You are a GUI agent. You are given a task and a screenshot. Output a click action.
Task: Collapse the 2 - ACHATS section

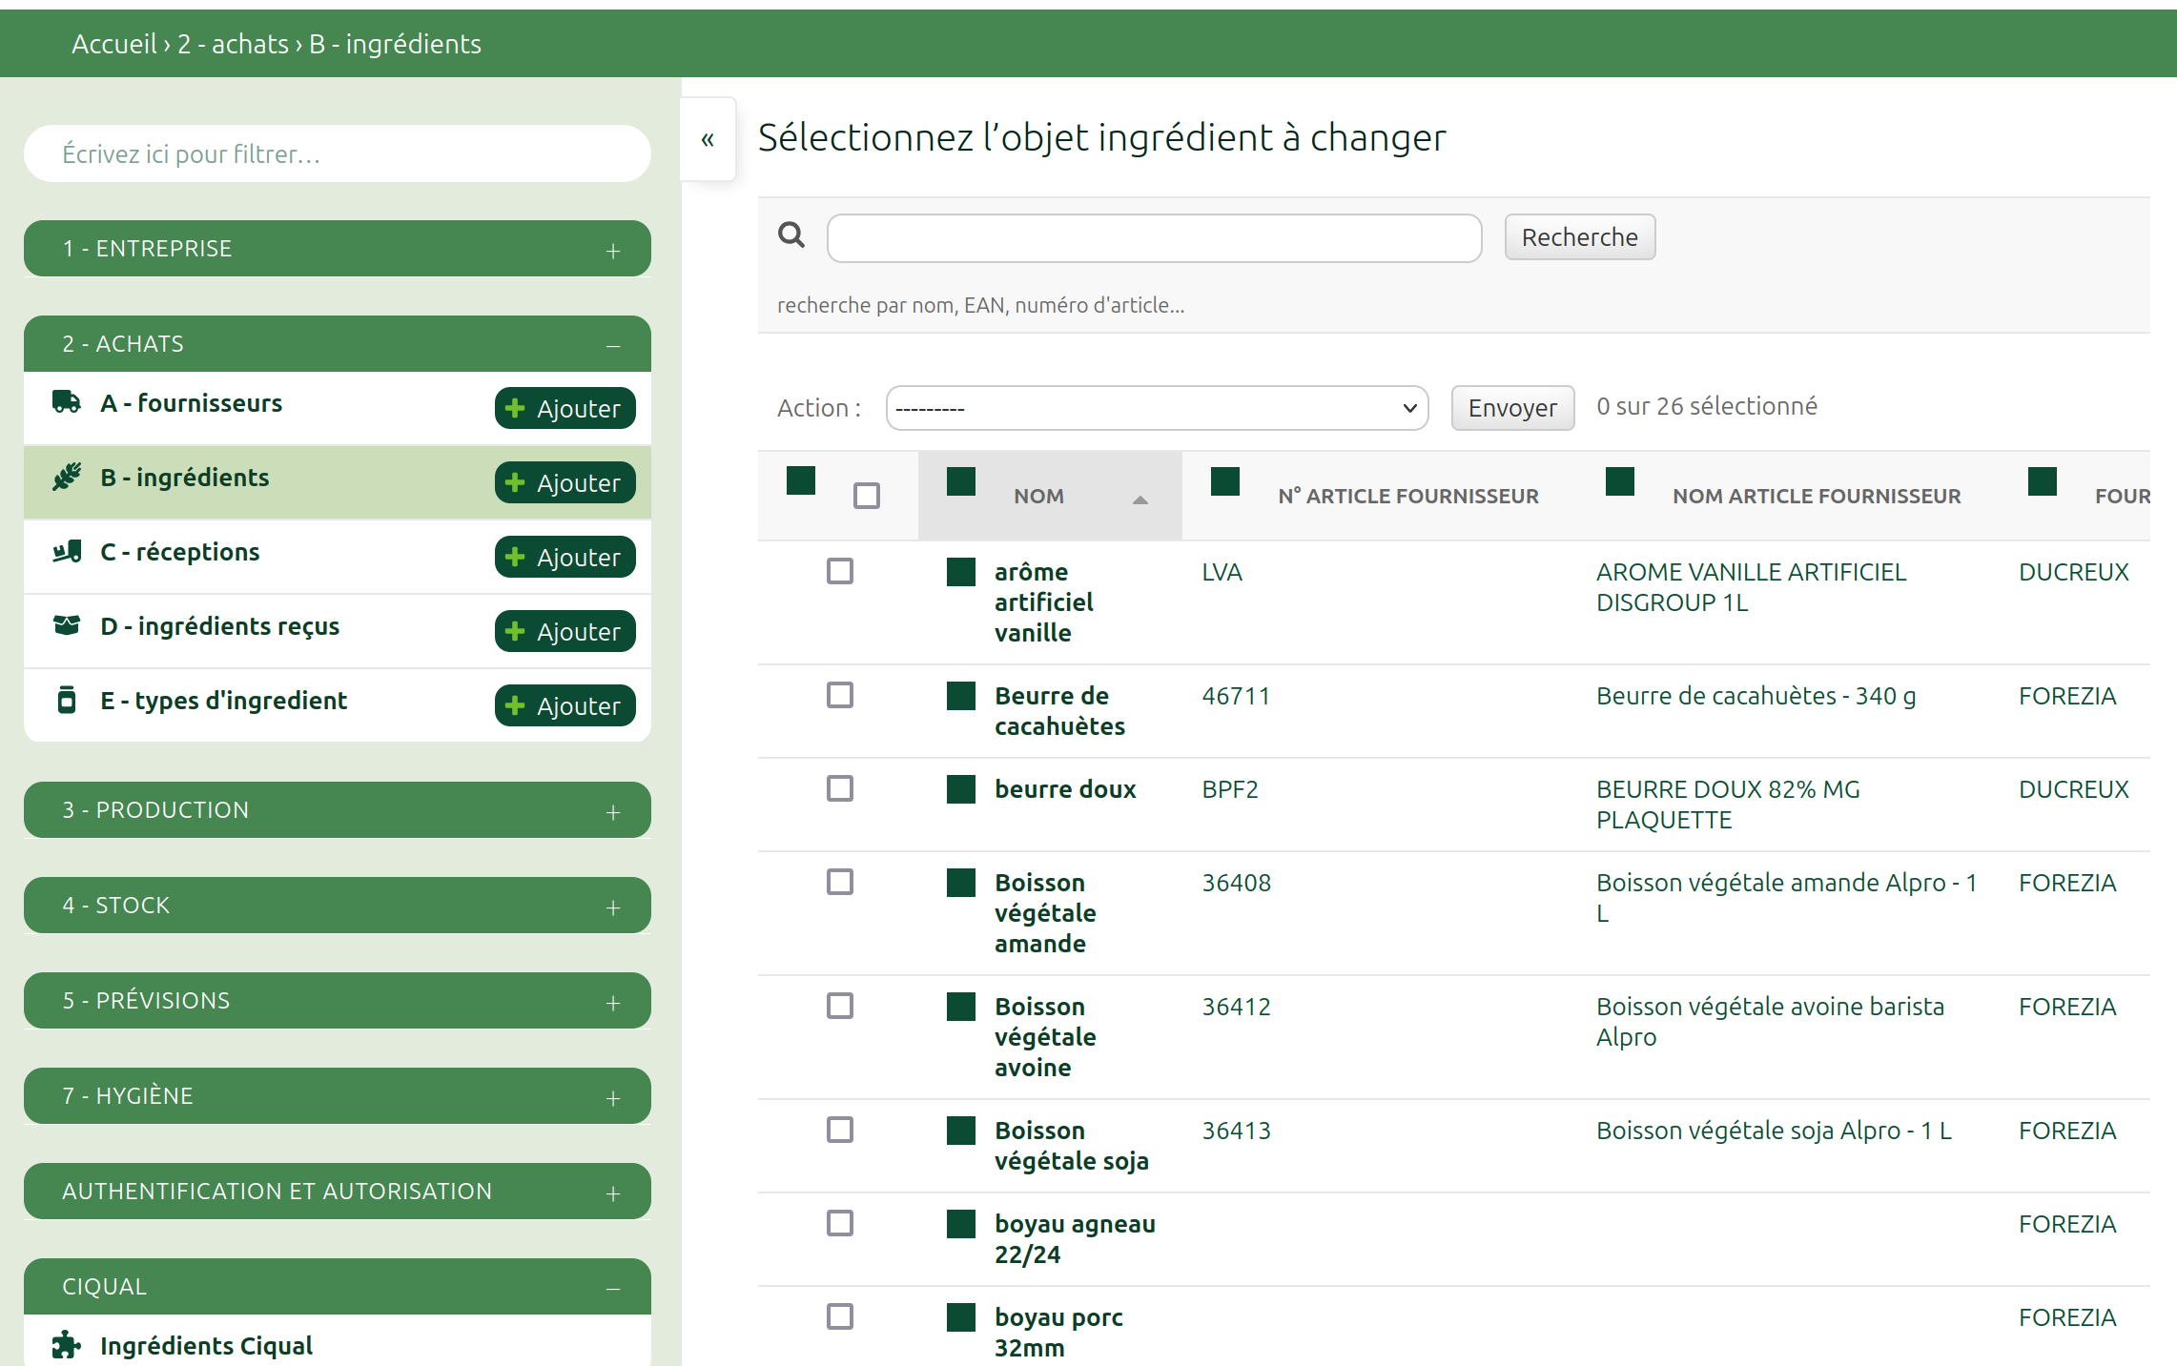click(613, 345)
